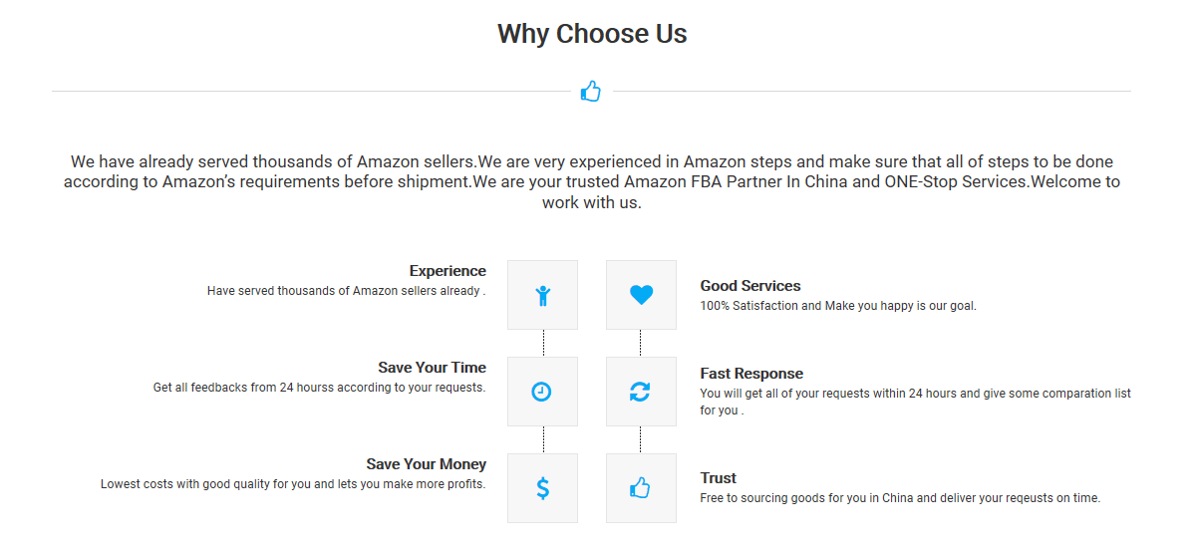Click the "Fast Response" title
Viewport: 1196px width, 548px height.
[751, 374]
